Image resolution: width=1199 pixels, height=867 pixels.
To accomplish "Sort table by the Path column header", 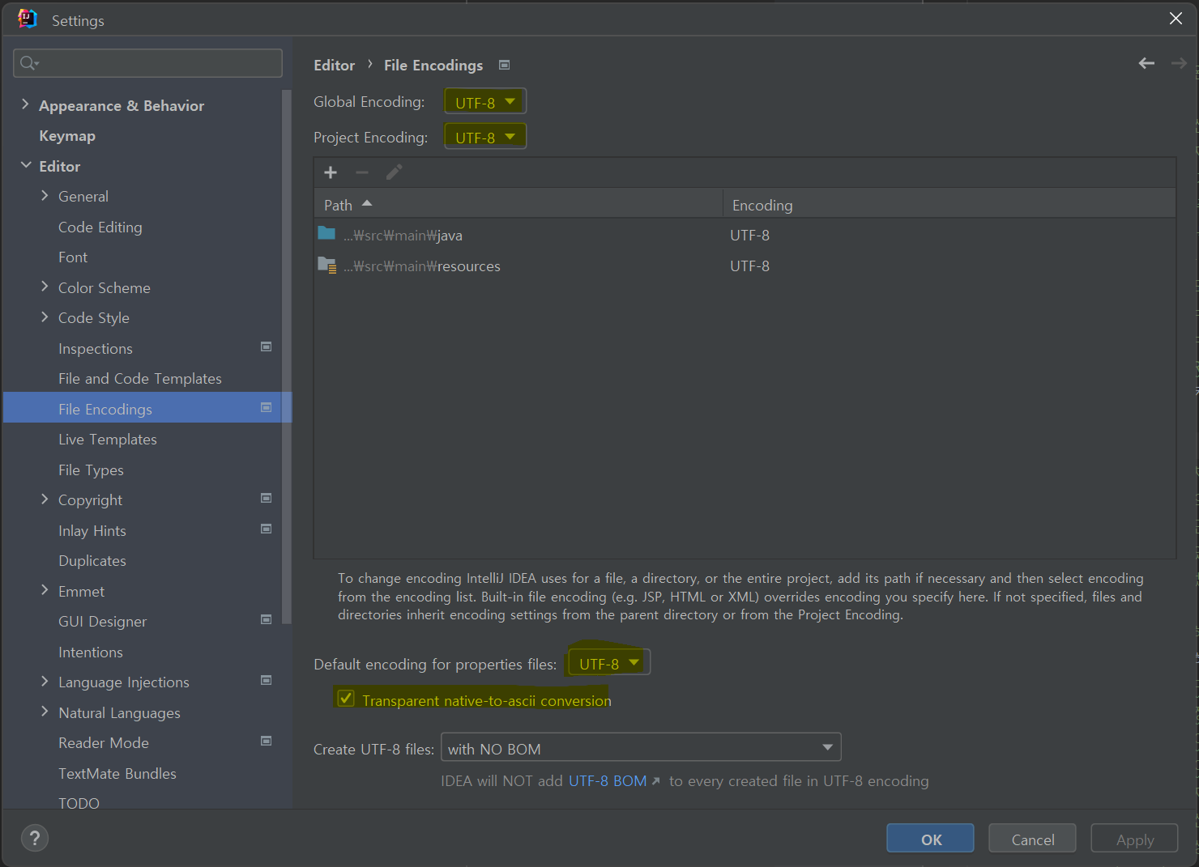I will point(518,204).
